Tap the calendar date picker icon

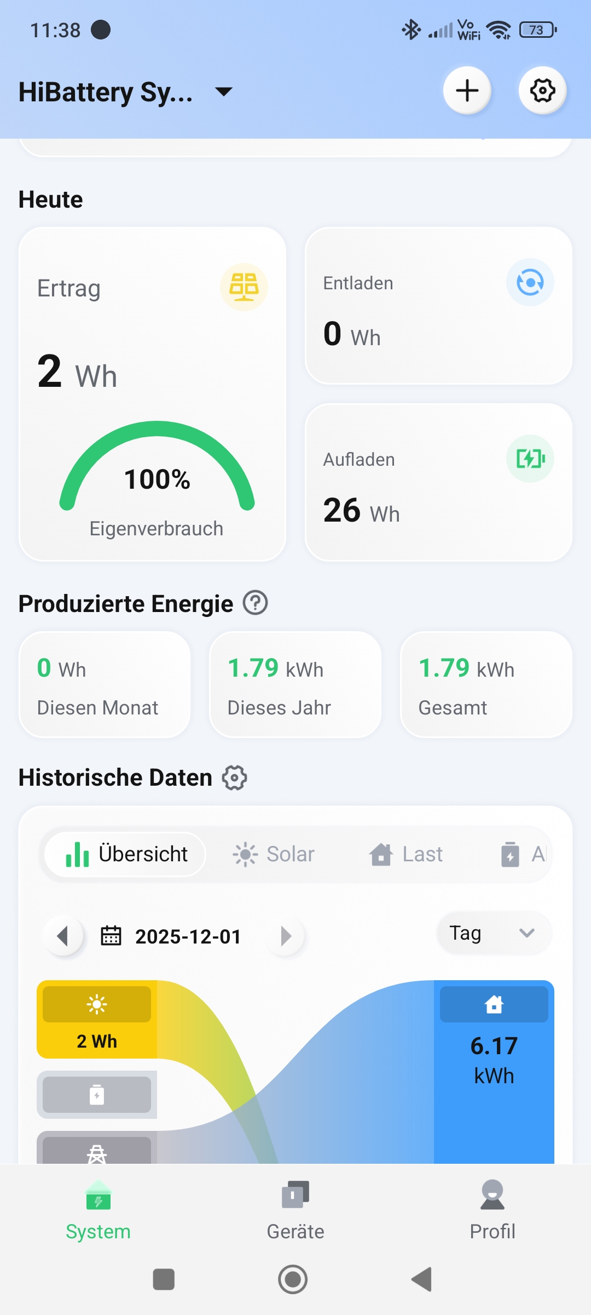(x=111, y=936)
